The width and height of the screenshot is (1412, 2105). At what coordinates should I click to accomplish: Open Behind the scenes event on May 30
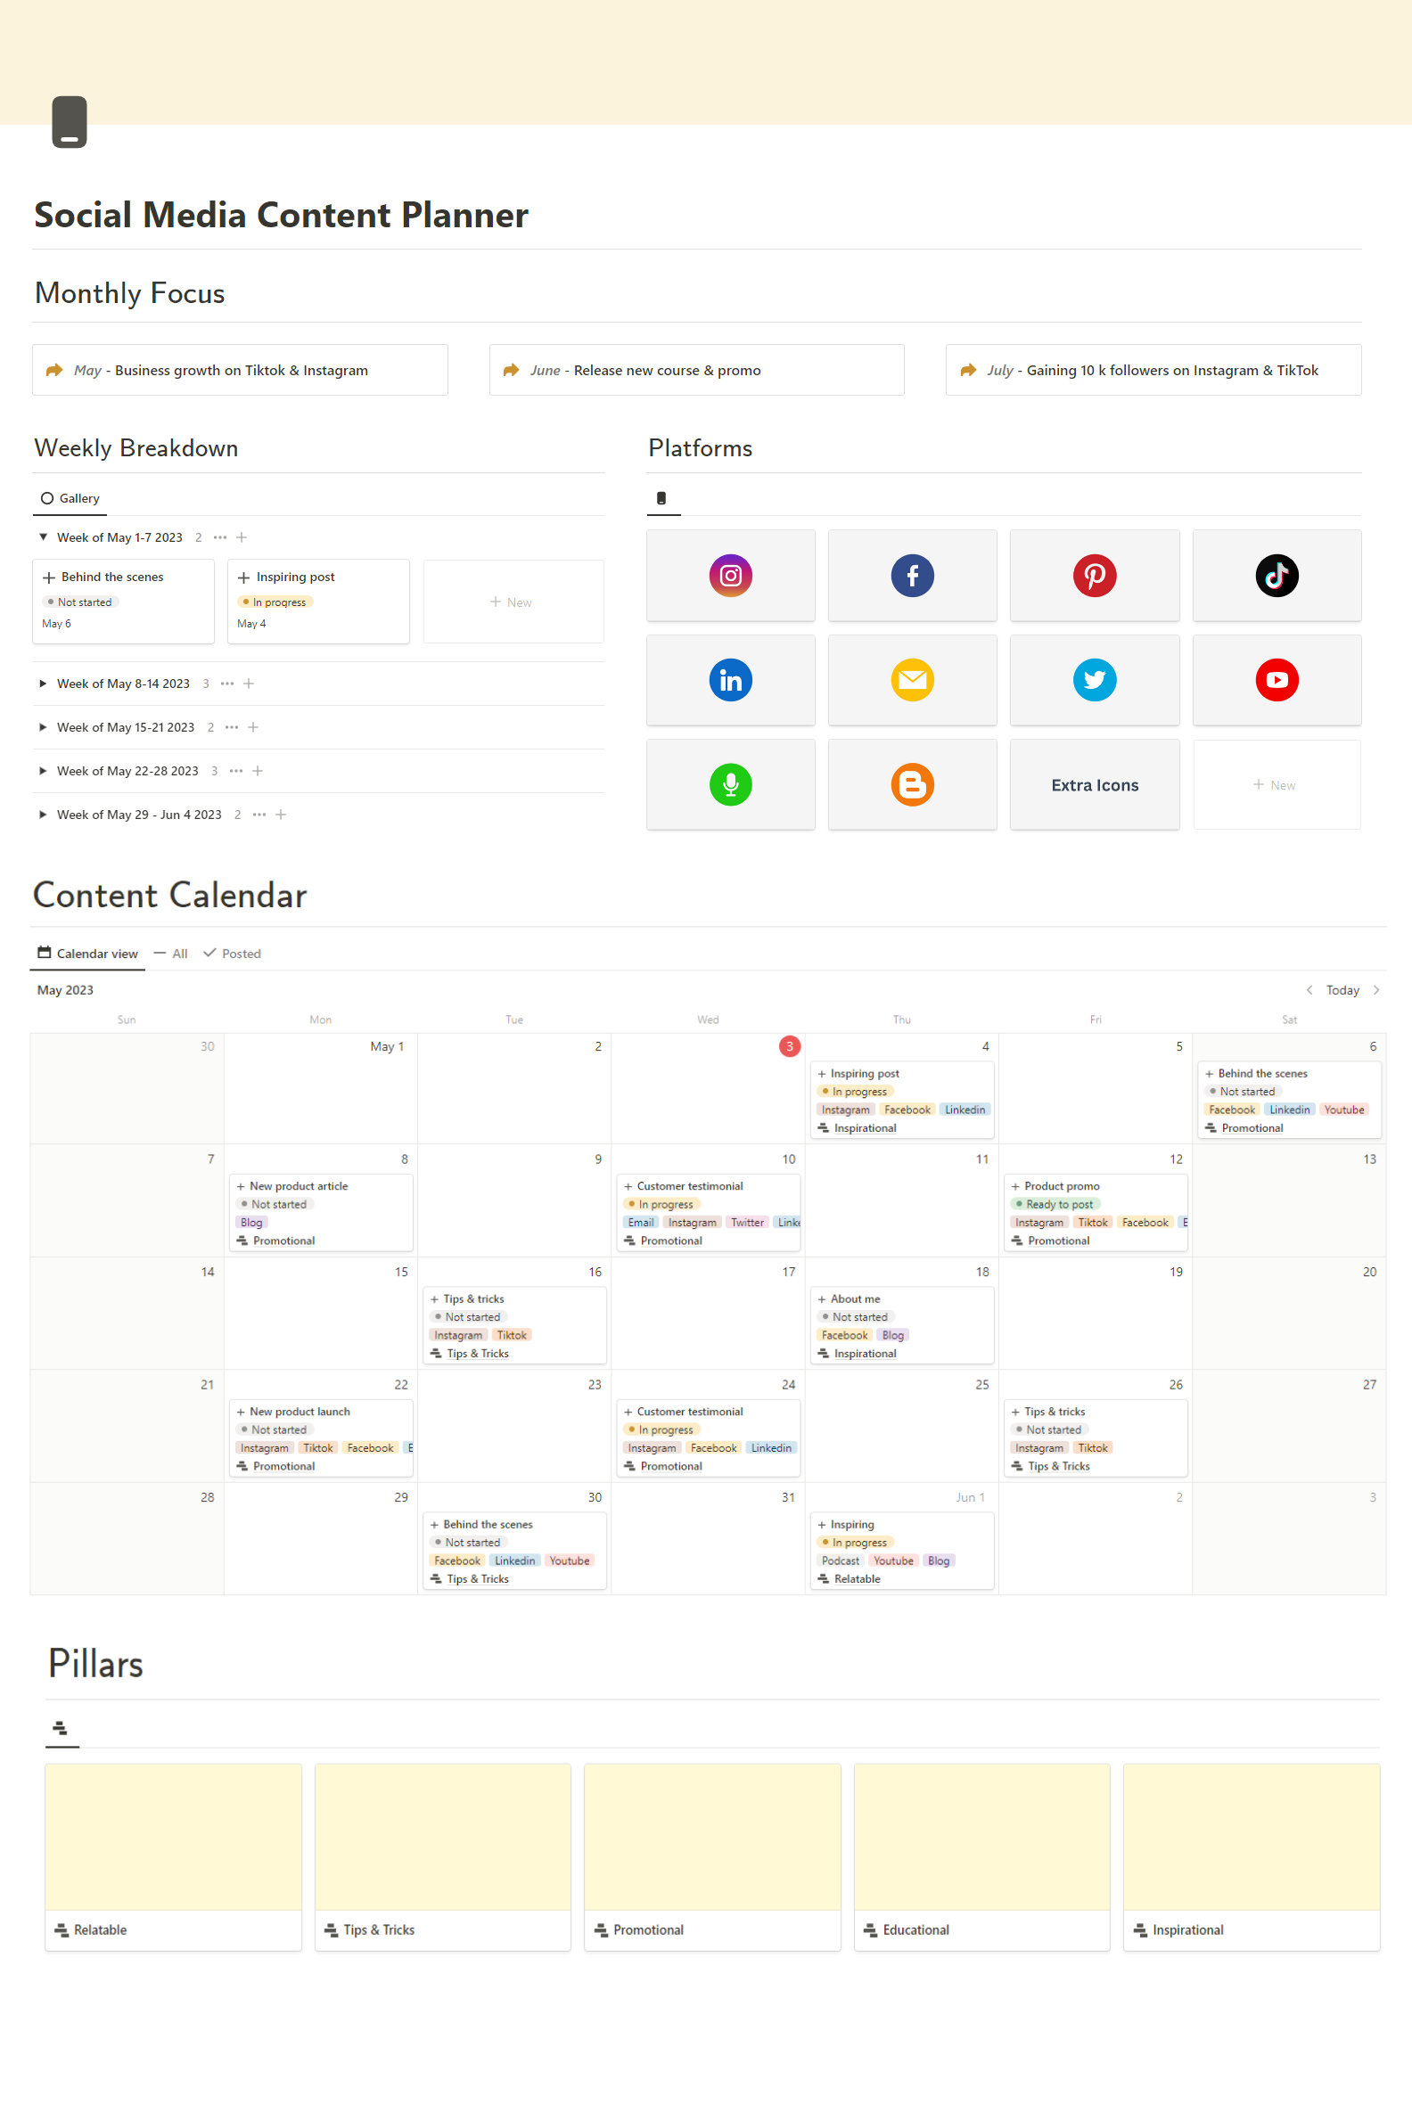tap(514, 1550)
